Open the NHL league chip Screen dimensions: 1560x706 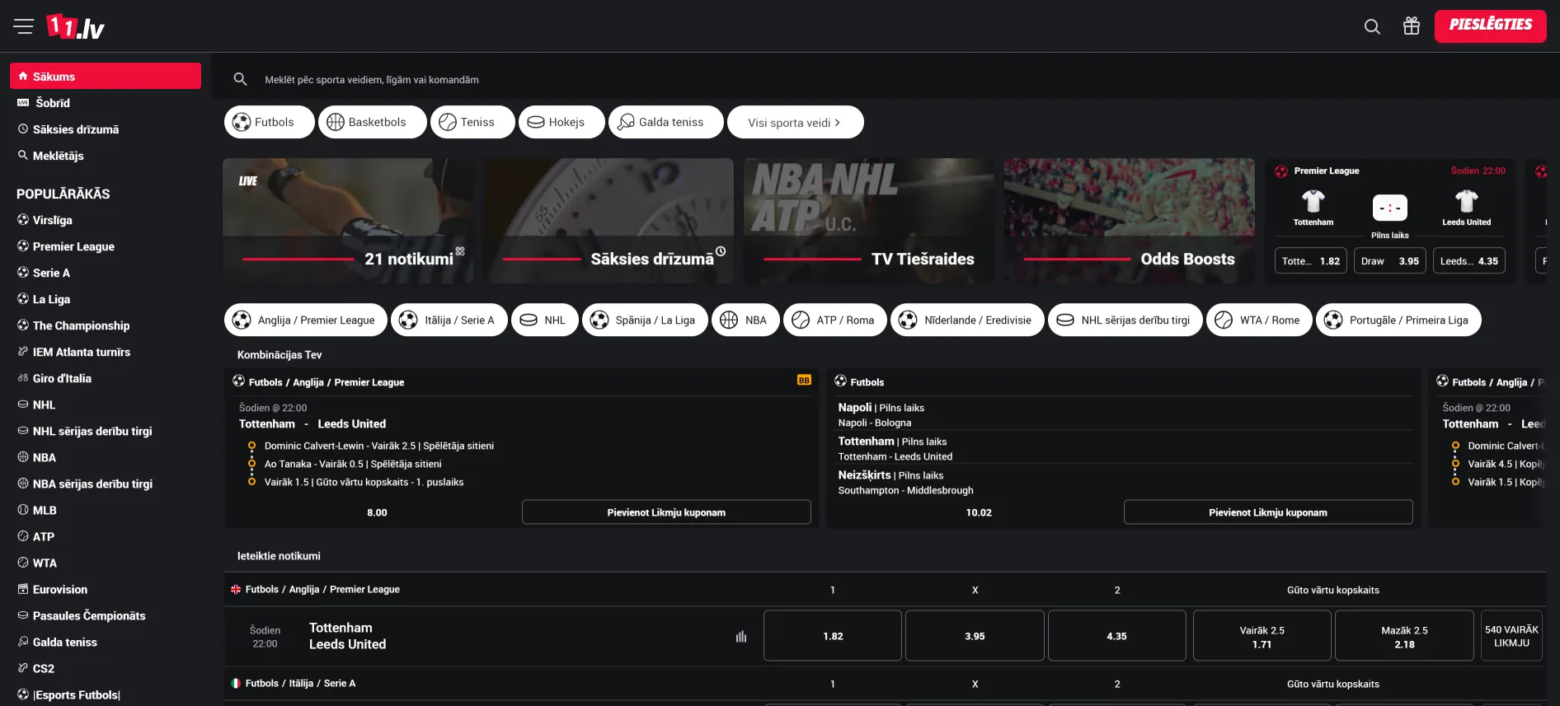[x=545, y=320]
